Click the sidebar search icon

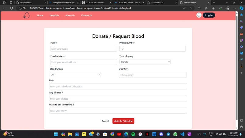coord(241,21)
